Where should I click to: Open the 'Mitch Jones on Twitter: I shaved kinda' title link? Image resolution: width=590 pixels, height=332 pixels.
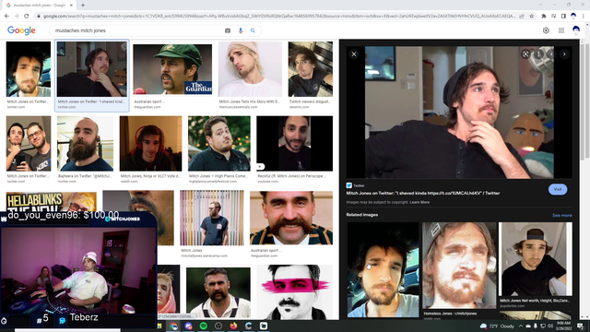coord(423,193)
